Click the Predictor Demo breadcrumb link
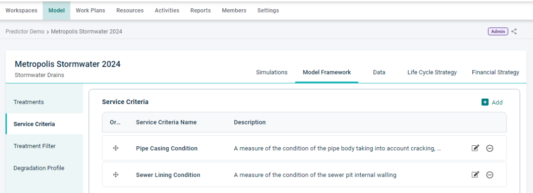This screenshot has height=193, width=533. (25, 31)
